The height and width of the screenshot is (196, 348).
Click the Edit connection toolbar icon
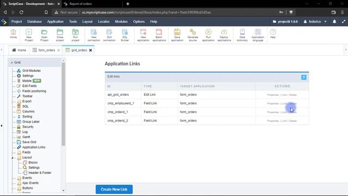tap(109, 35)
